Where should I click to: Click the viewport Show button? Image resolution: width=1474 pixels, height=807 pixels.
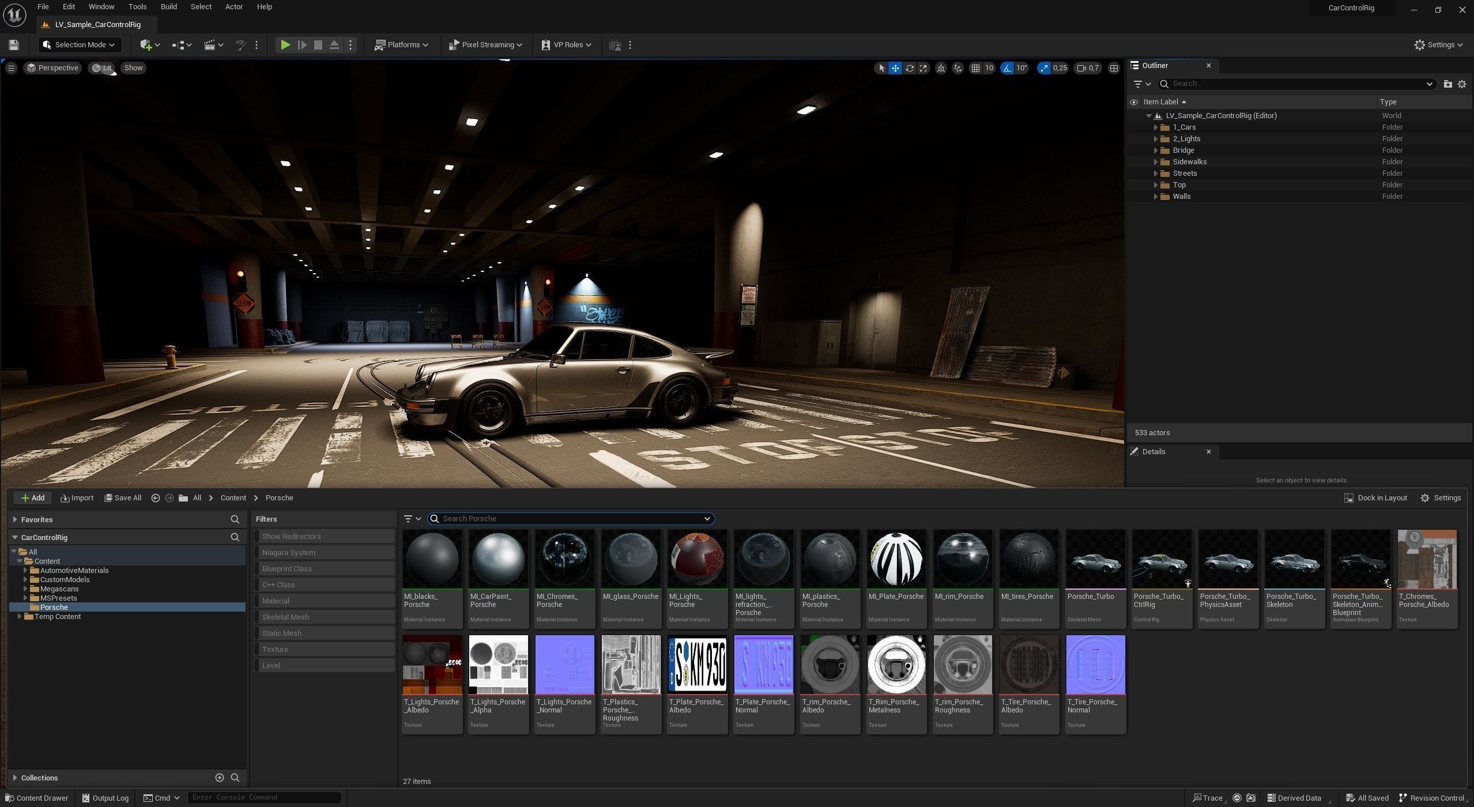pyautogui.click(x=133, y=68)
